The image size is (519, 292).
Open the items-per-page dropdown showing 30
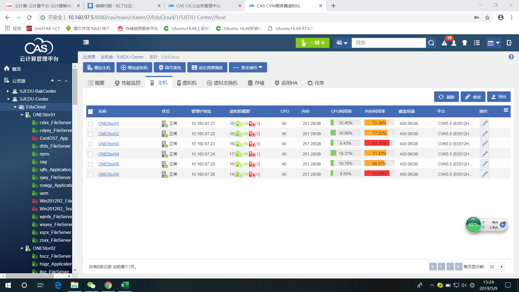coord(496,267)
